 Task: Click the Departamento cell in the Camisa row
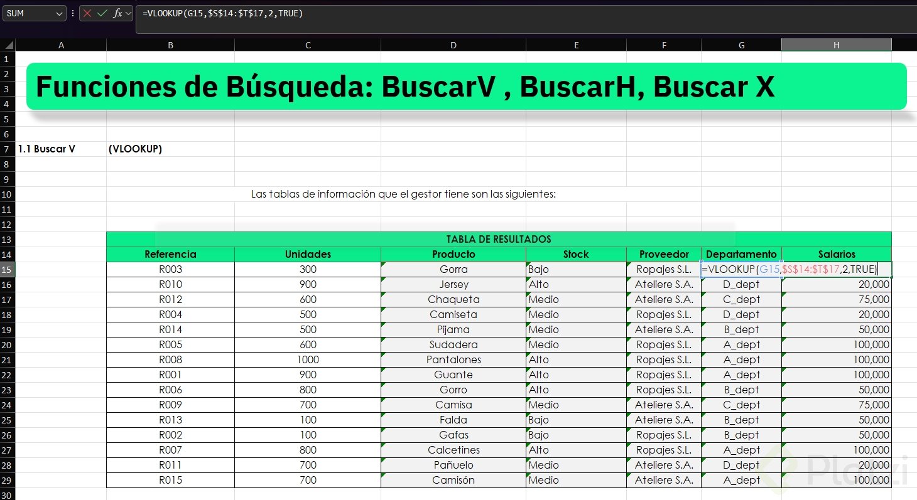pos(742,405)
